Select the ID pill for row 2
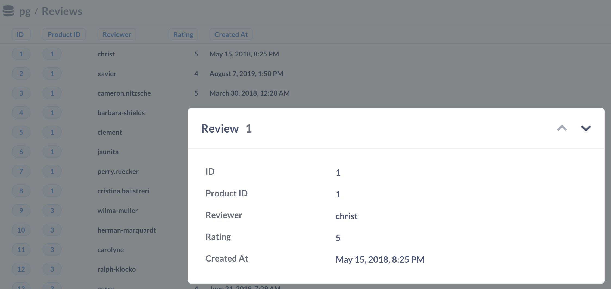 click(x=21, y=73)
